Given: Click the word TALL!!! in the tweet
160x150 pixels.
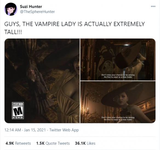Looking at the screenshot, I should [x=13, y=32].
